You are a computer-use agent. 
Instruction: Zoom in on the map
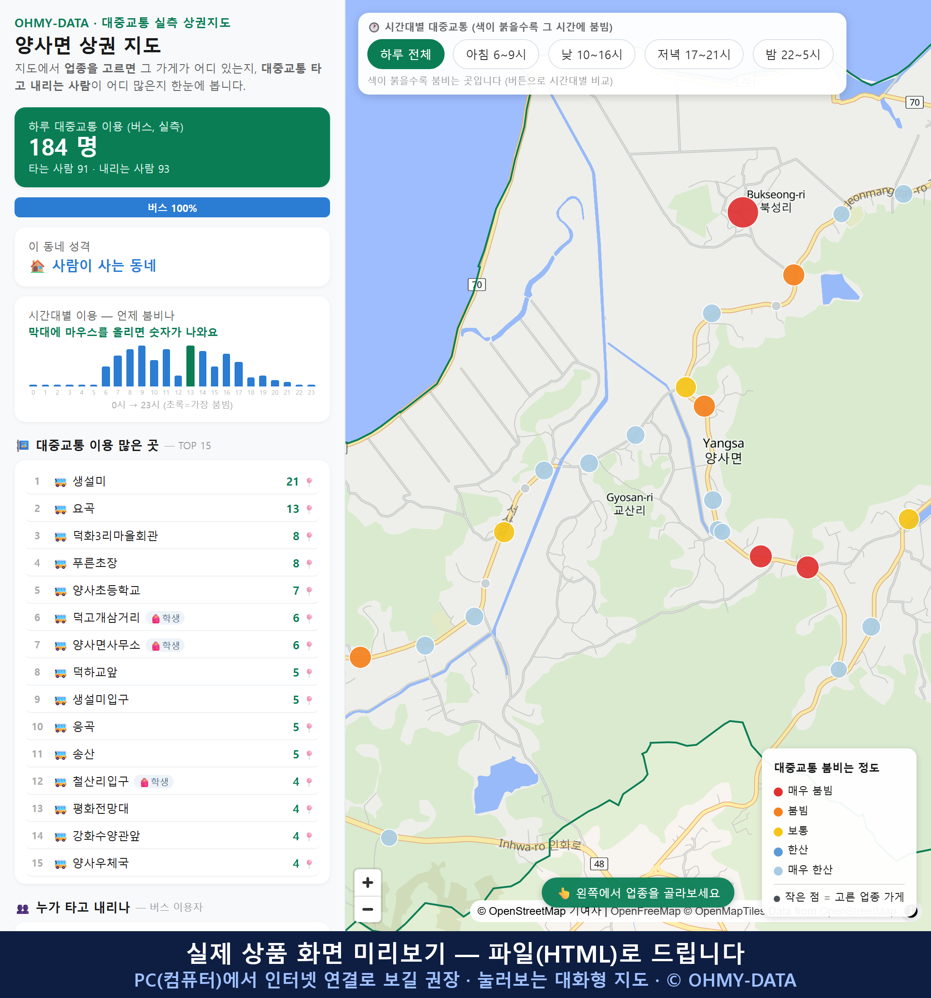(x=368, y=883)
